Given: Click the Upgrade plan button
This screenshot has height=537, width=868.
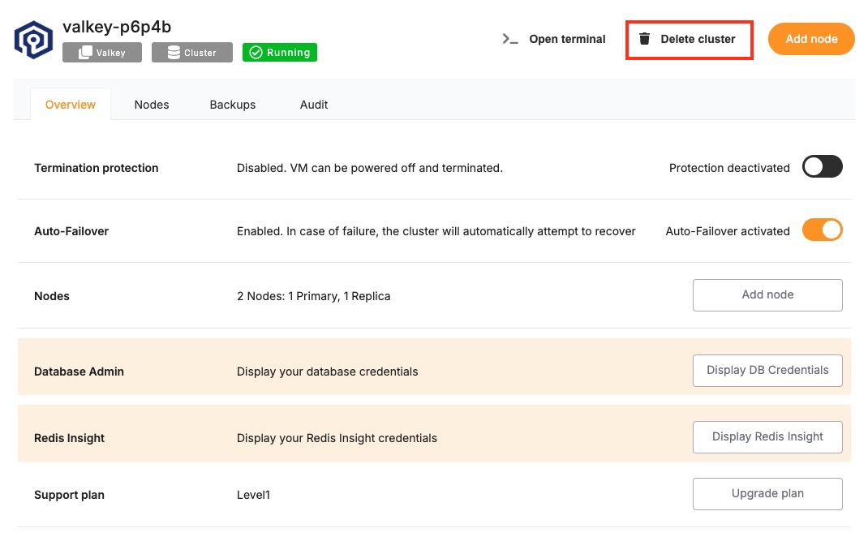Looking at the screenshot, I should (x=767, y=493).
